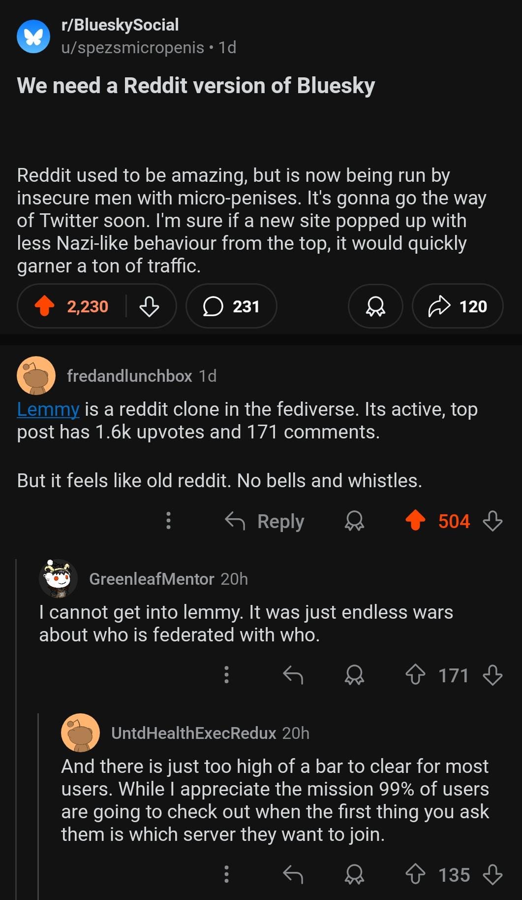Share the post using the 120 button
The width and height of the screenshot is (522, 900).
pos(458,306)
